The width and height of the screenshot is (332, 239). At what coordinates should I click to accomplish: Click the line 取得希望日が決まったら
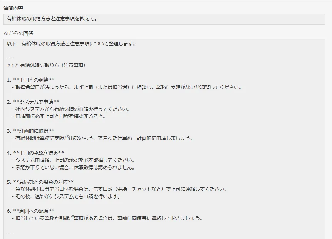(x=127, y=87)
